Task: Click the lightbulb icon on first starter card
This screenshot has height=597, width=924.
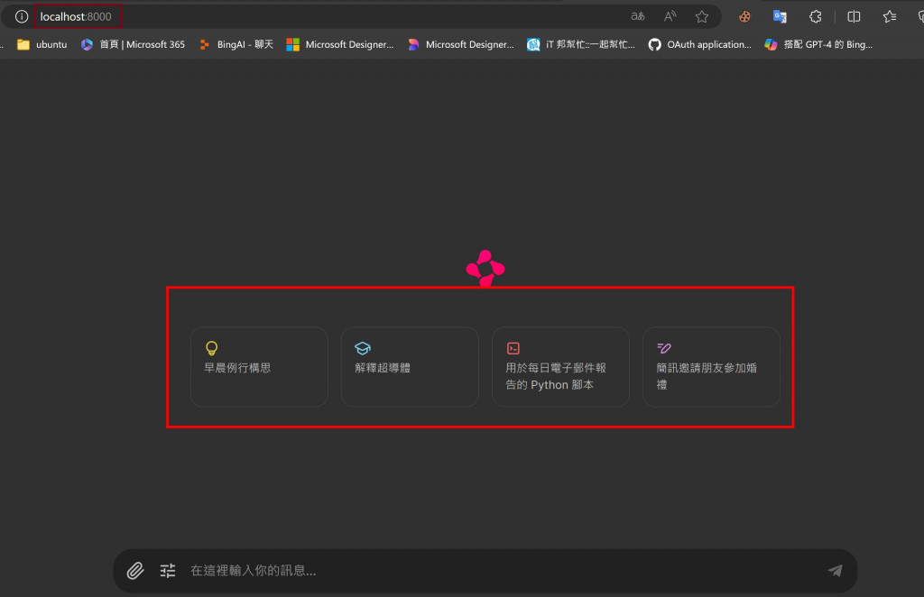Action: (211, 348)
